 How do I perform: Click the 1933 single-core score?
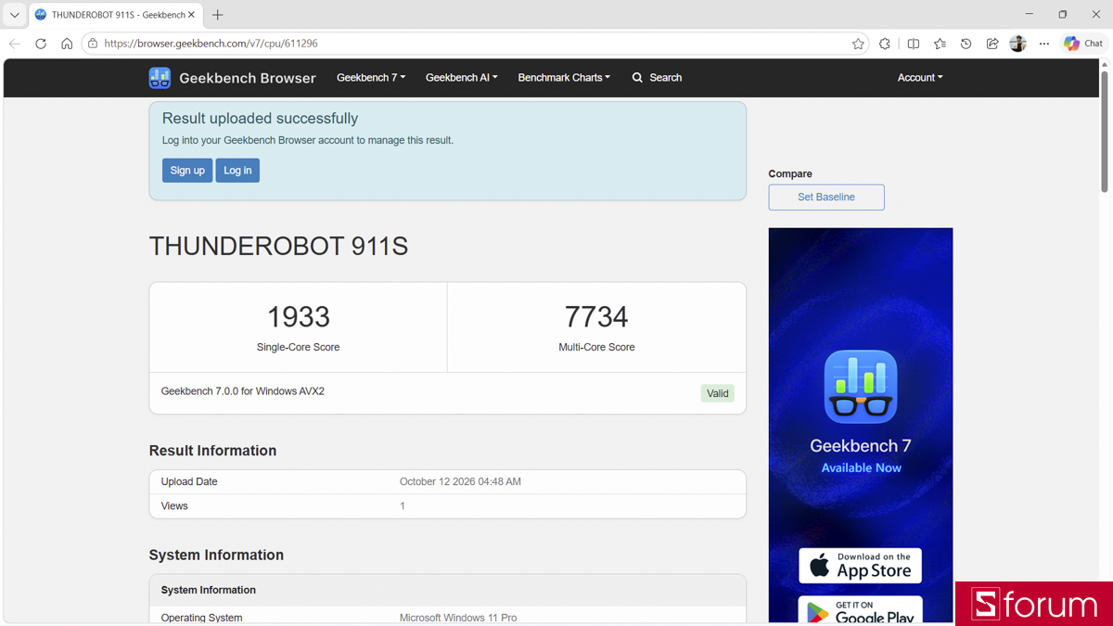pyautogui.click(x=299, y=316)
